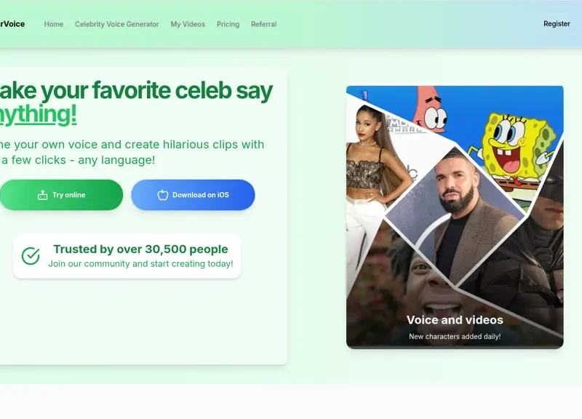Click the rVoice logo in header
The image size is (582, 419).
click(12, 24)
